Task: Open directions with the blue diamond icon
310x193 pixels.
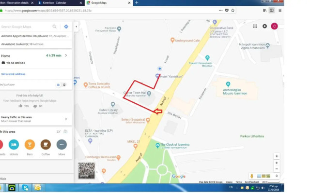Action: pos(66,27)
